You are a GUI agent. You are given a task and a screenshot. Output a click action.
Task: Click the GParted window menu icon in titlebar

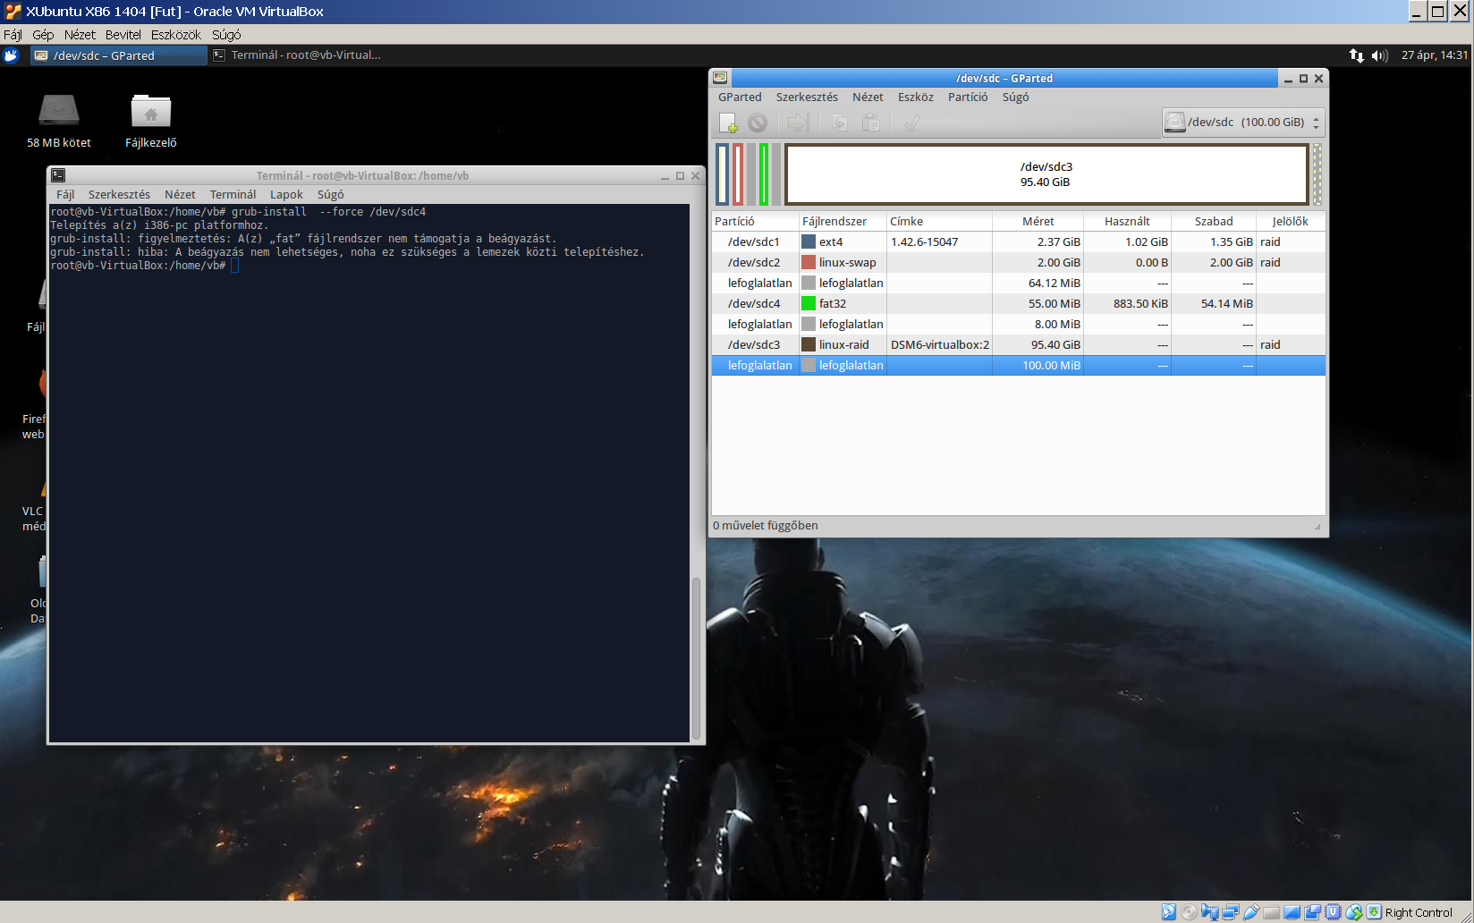coord(720,78)
